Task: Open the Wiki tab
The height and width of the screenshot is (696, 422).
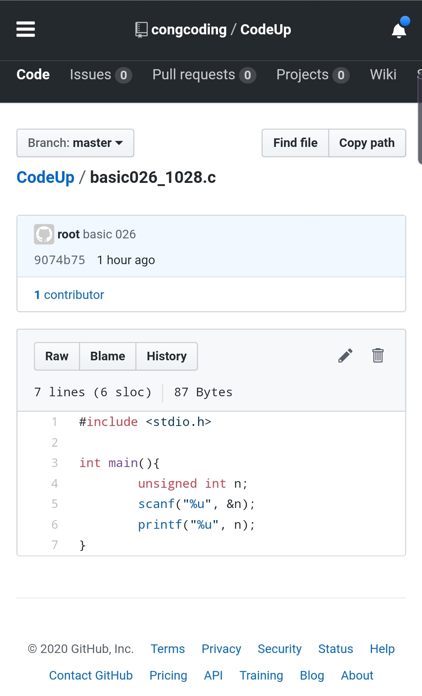Action: click(x=383, y=75)
